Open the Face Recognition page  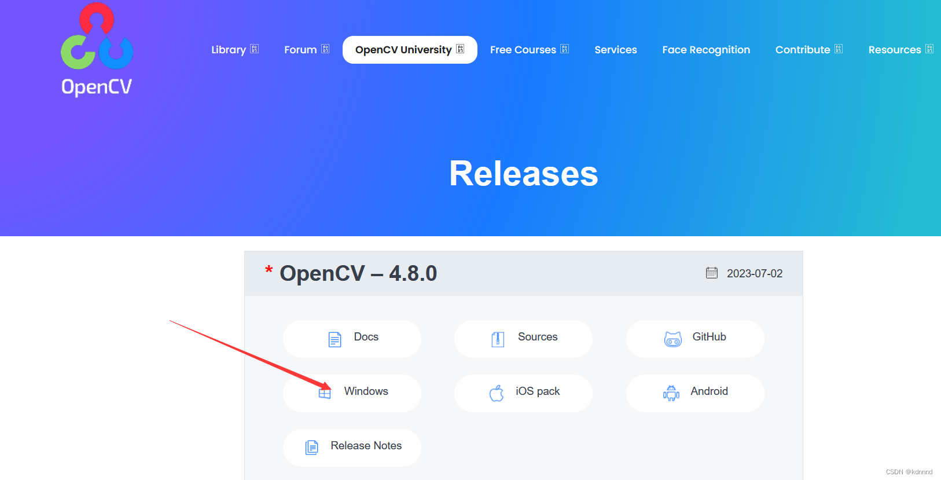pyautogui.click(x=706, y=50)
